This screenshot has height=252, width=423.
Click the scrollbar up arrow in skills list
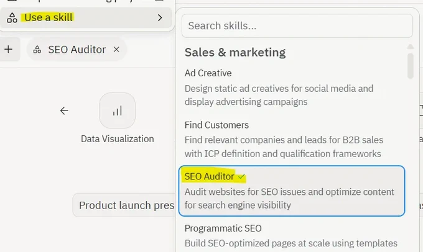(x=411, y=47)
